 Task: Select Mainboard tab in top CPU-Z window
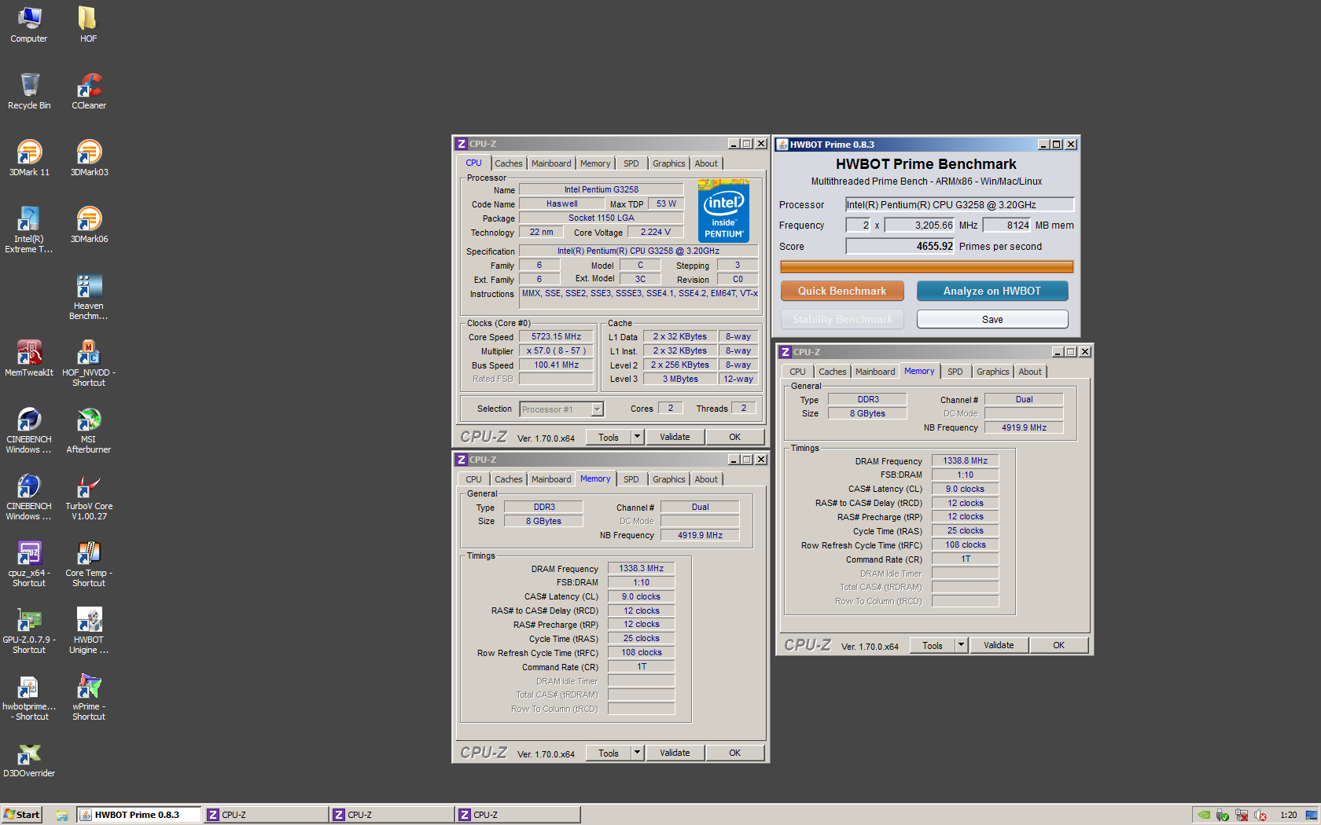coord(551,163)
